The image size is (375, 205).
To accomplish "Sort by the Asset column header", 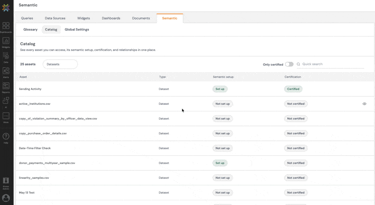I will point(23,77).
